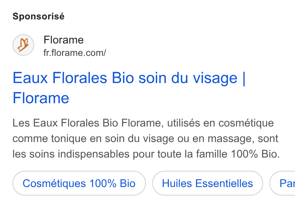Click the partially visible Par chip
This screenshot has height=208, width=295.
click(282, 183)
